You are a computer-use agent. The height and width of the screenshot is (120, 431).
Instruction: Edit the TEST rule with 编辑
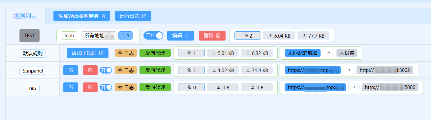click(180, 36)
